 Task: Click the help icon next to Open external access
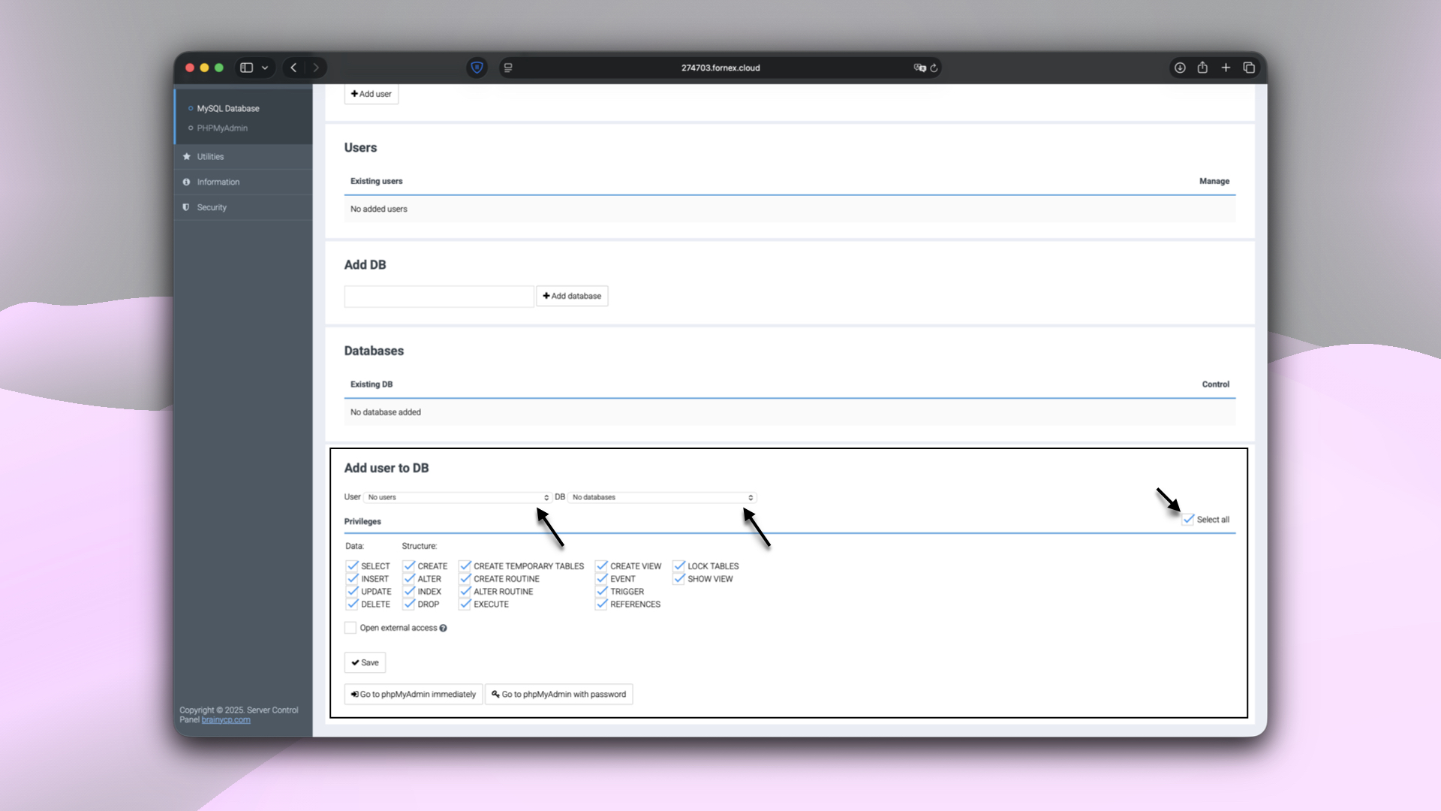444,628
